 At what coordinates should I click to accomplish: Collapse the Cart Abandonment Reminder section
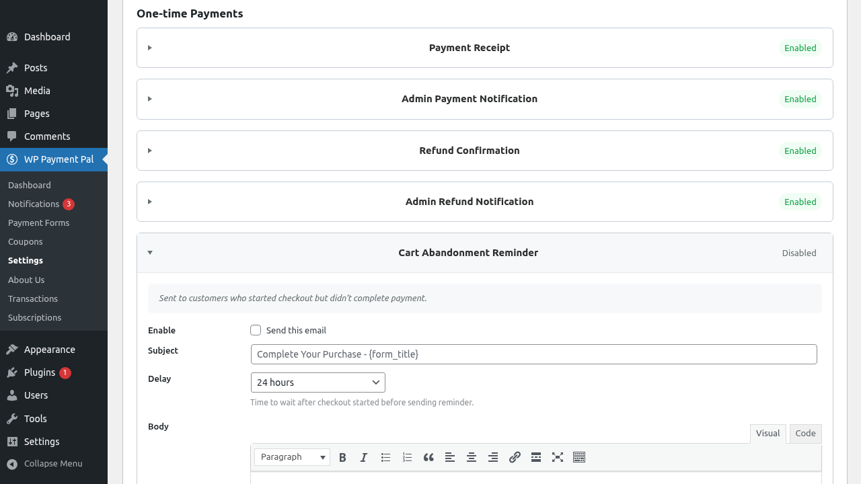467,253
